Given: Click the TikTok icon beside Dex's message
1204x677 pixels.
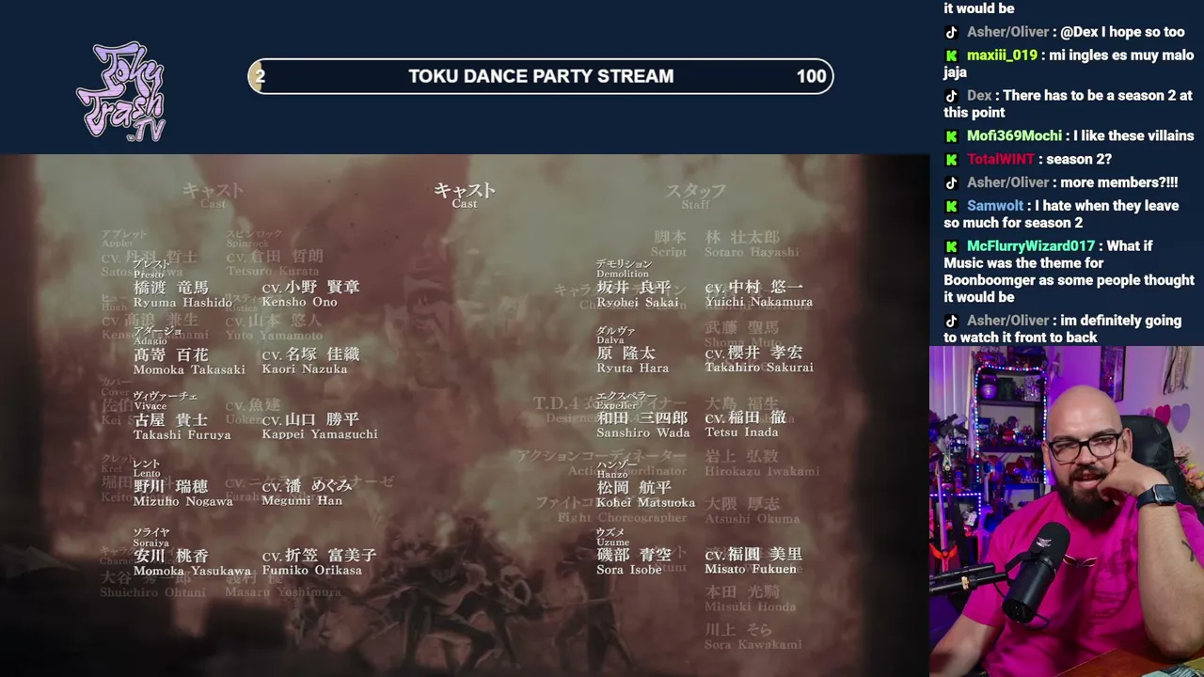Looking at the screenshot, I should (x=952, y=96).
